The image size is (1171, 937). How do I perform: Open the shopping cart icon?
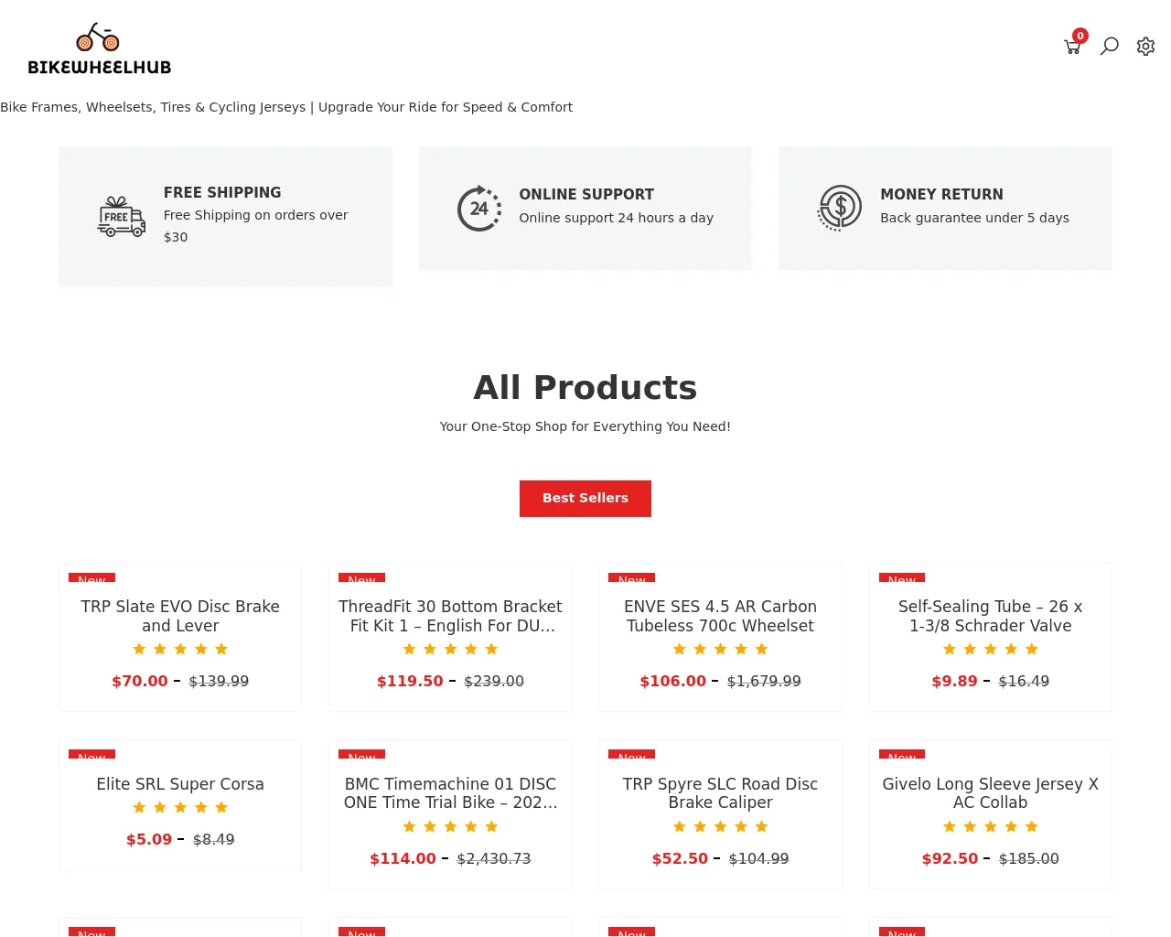(x=1072, y=47)
